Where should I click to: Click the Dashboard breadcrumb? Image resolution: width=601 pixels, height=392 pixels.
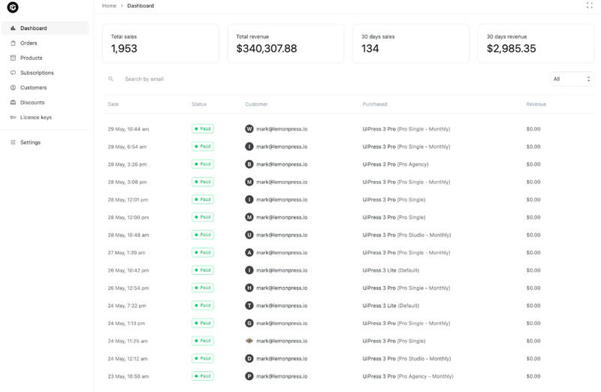tap(140, 6)
